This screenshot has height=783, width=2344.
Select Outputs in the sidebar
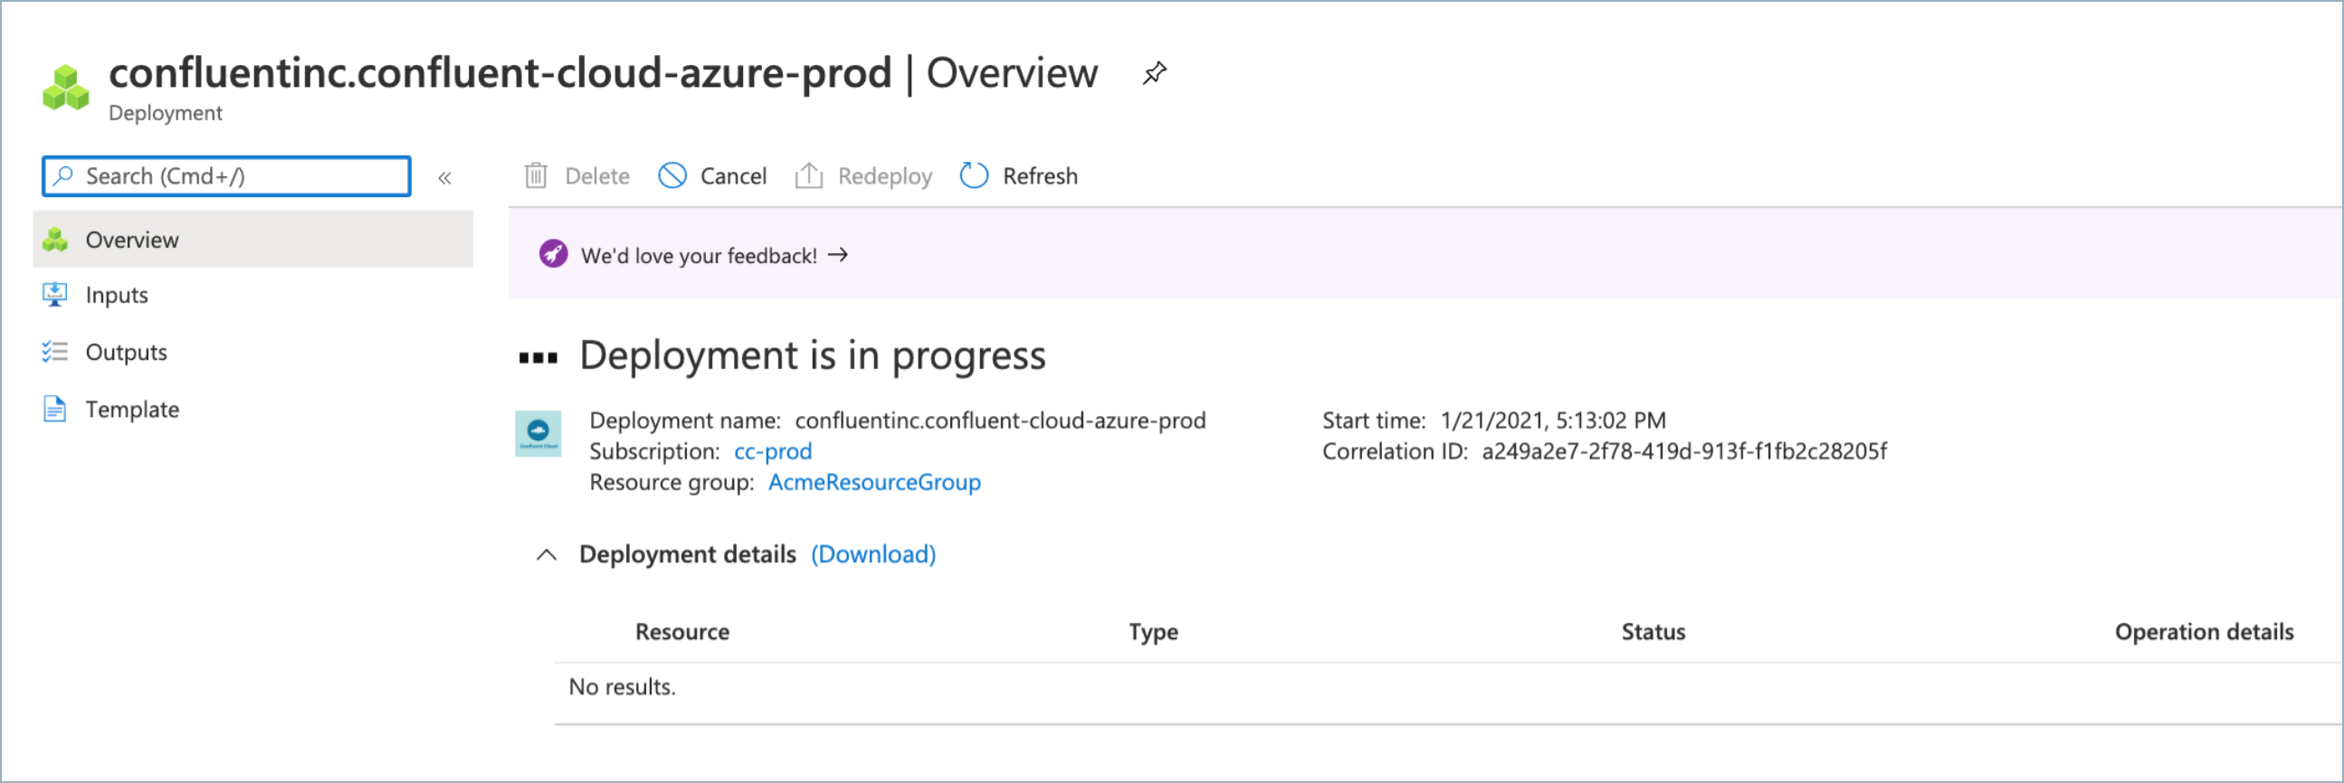pyautogui.click(x=126, y=353)
